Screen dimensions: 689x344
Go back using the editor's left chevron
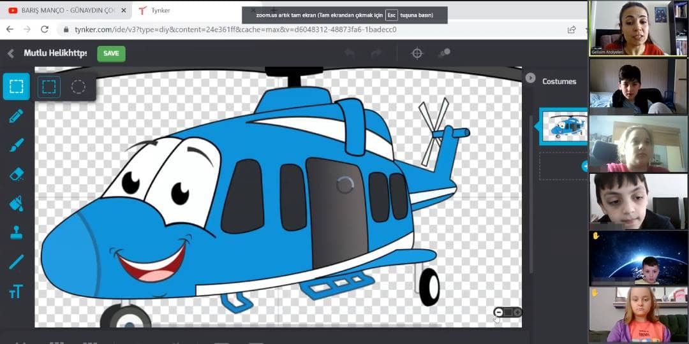coord(11,54)
